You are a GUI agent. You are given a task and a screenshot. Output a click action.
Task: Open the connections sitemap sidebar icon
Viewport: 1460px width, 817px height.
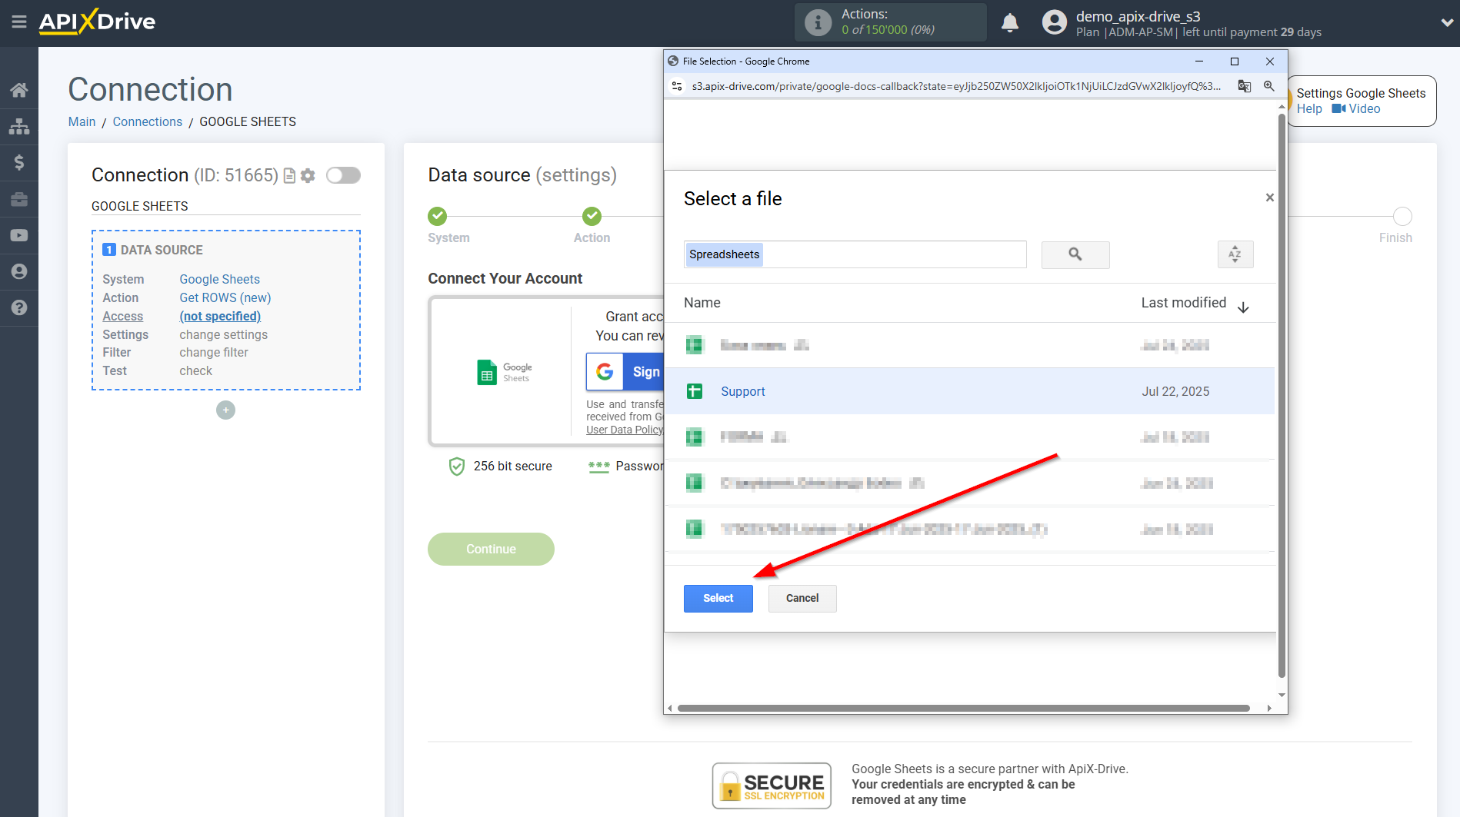19,126
